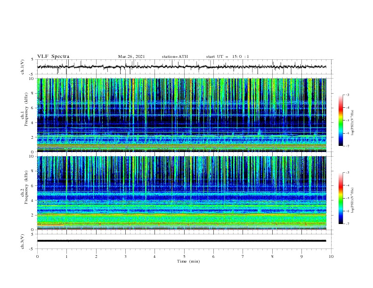Click the "-4" label on ch.2 colorbar
Screen dimensions: 373x288
coord(347,185)
